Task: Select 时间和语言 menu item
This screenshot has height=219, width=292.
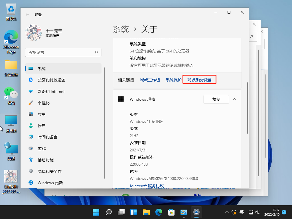Action: [x=47, y=137]
